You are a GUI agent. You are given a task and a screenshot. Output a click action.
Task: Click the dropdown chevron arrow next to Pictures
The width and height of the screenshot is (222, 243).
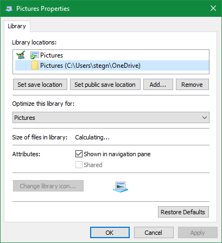(205, 118)
